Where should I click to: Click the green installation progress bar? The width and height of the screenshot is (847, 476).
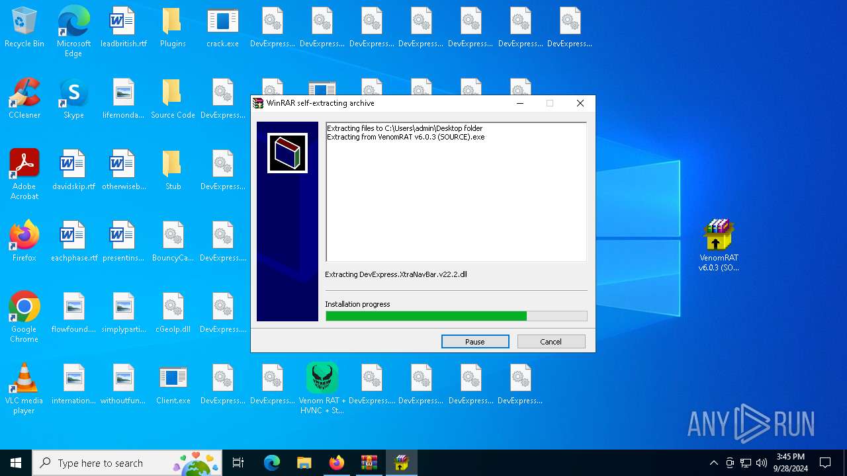tap(456, 316)
